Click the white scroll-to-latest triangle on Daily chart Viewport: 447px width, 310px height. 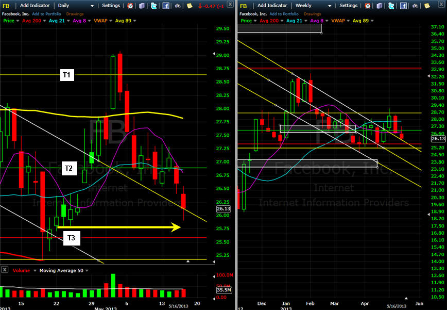point(188,261)
